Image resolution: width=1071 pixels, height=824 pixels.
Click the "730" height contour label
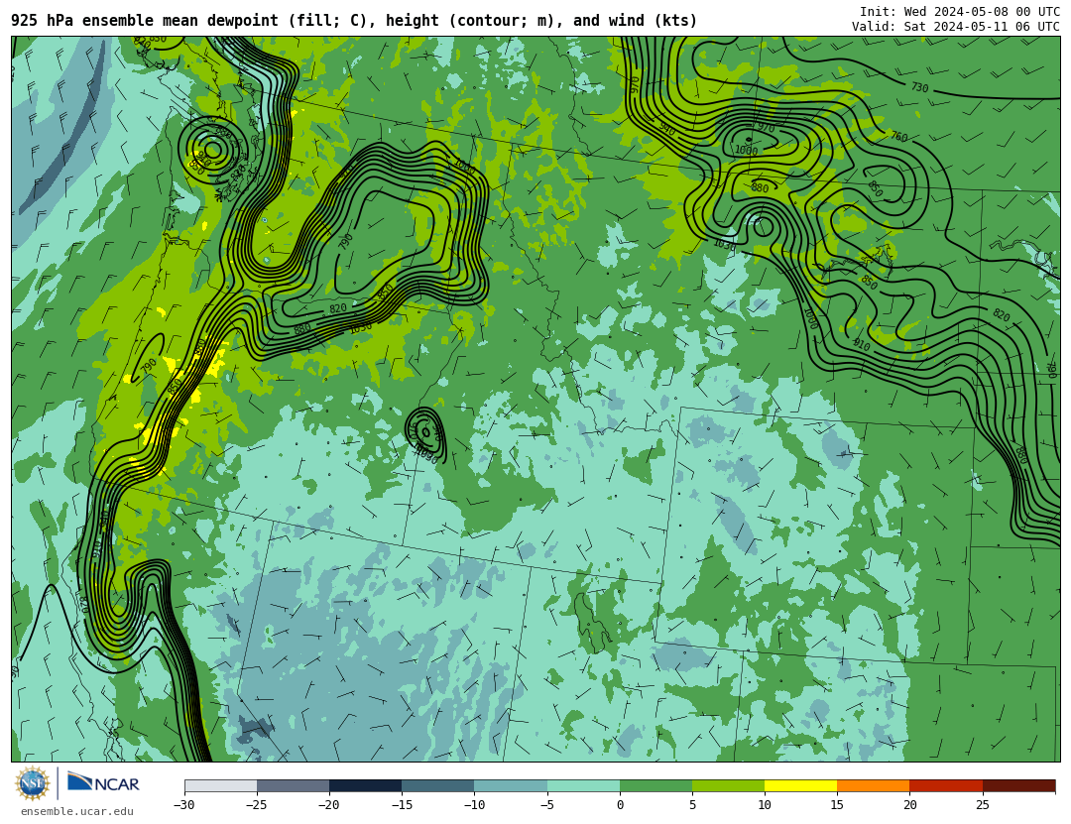pyautogui.click(x=920, y=87)
